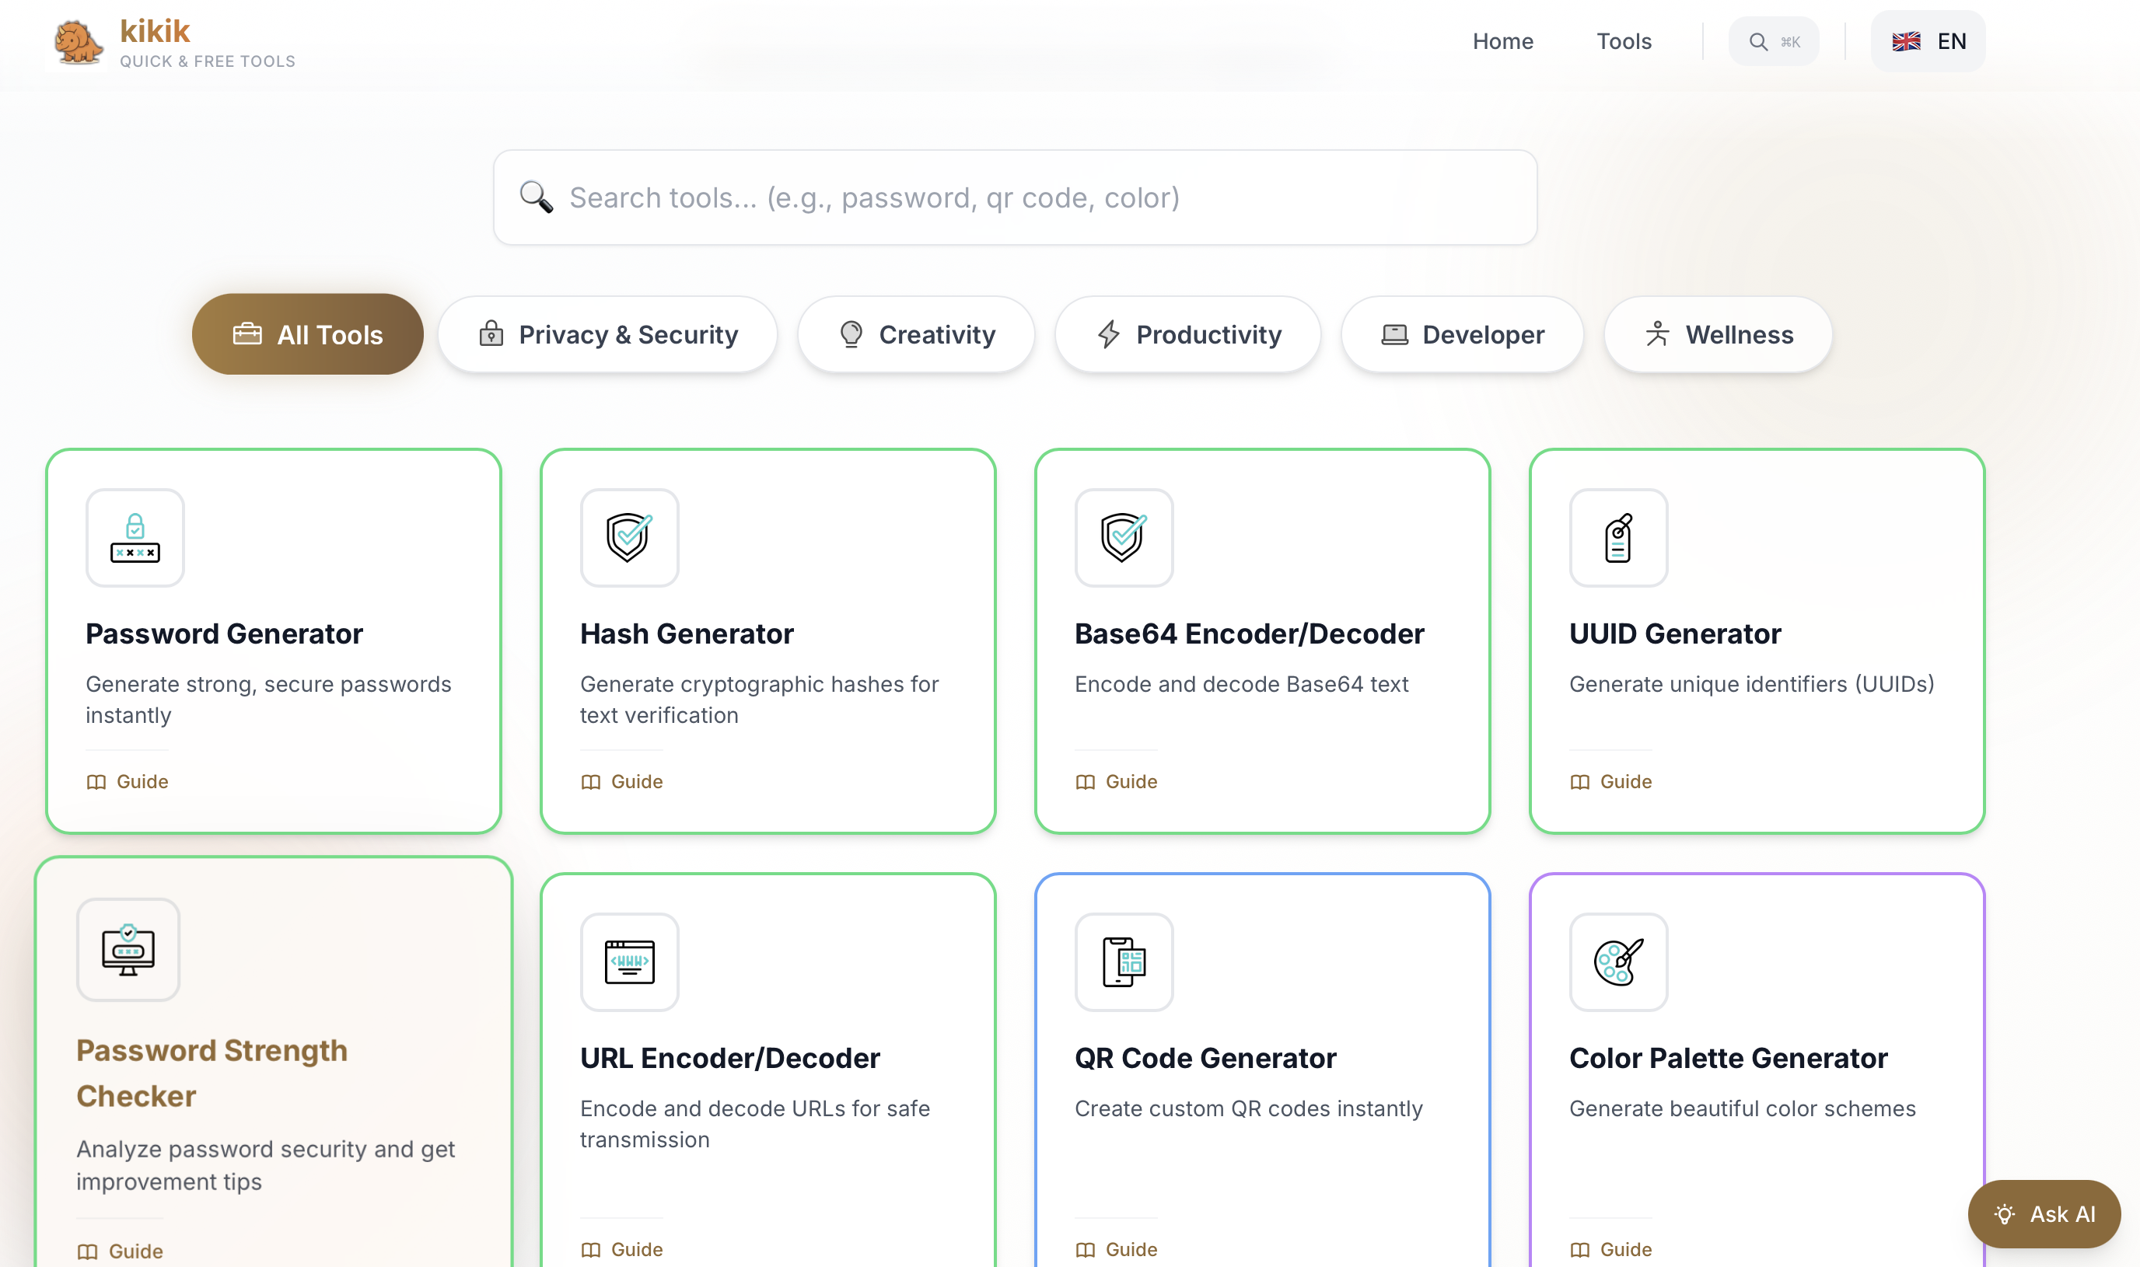Click the Color Palette Generator palette icon
The width and height of the screenshot is (2140, 1267).
click(1617, 962)
